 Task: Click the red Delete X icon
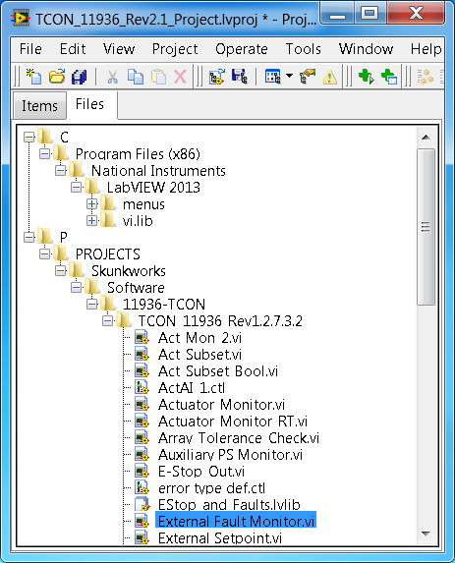tap(180, 77)
